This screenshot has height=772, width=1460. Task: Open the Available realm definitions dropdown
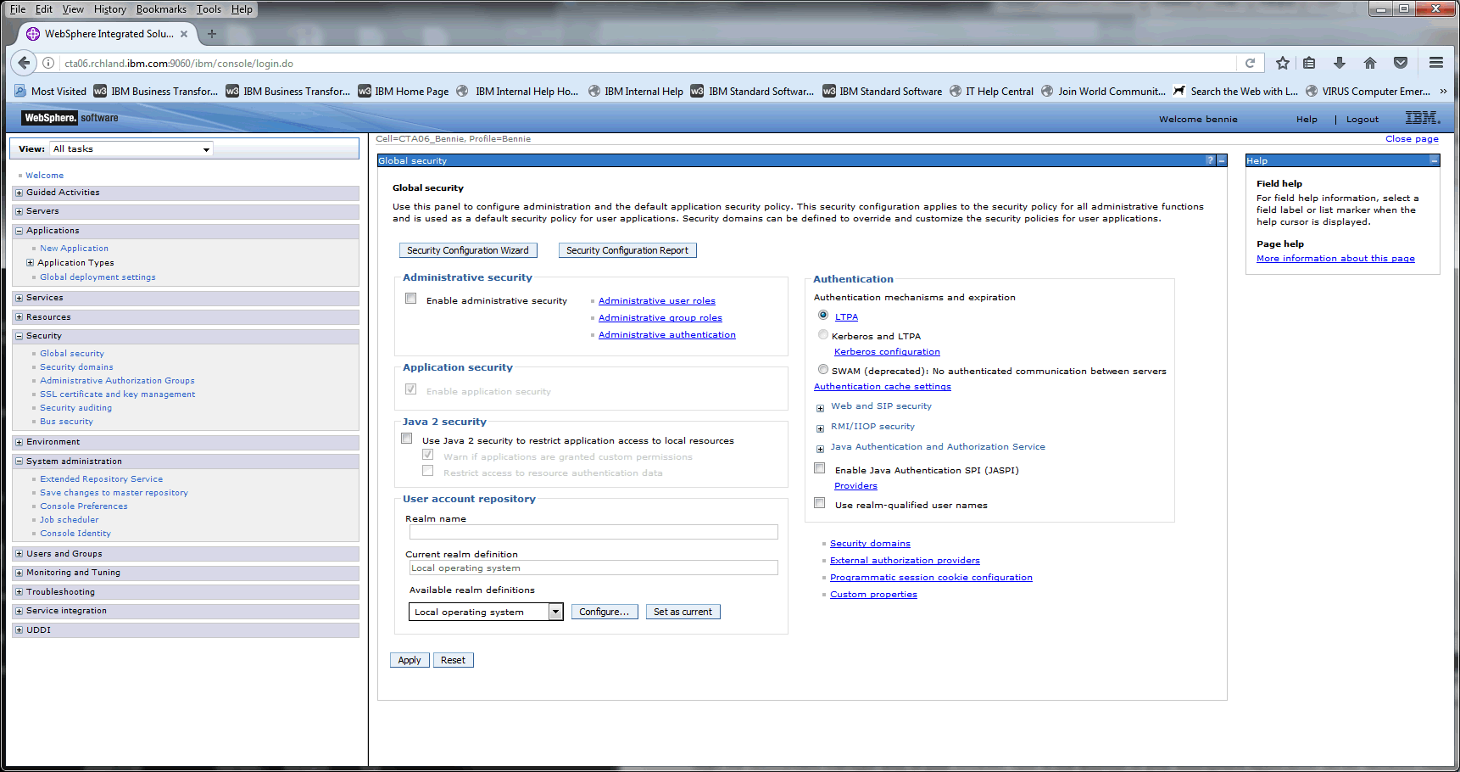486,612
